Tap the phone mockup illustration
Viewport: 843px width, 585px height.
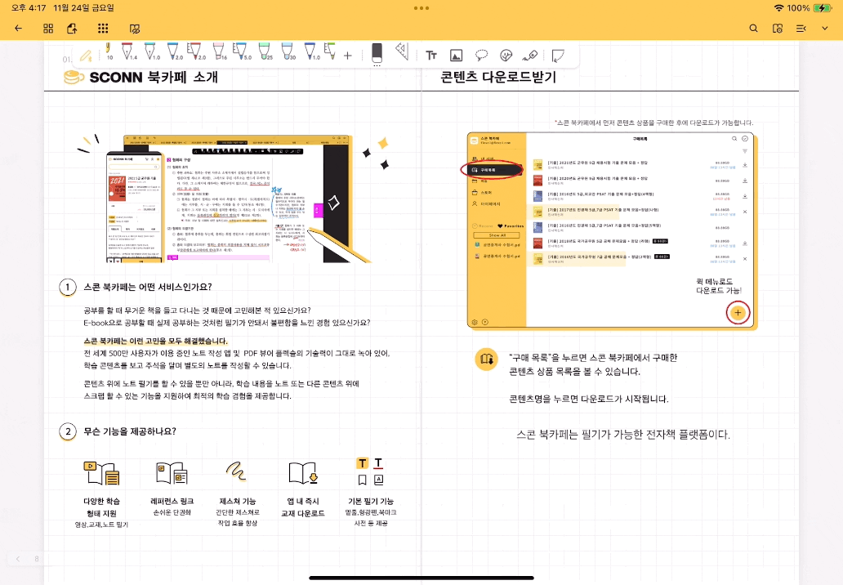[x=135, y=207]
